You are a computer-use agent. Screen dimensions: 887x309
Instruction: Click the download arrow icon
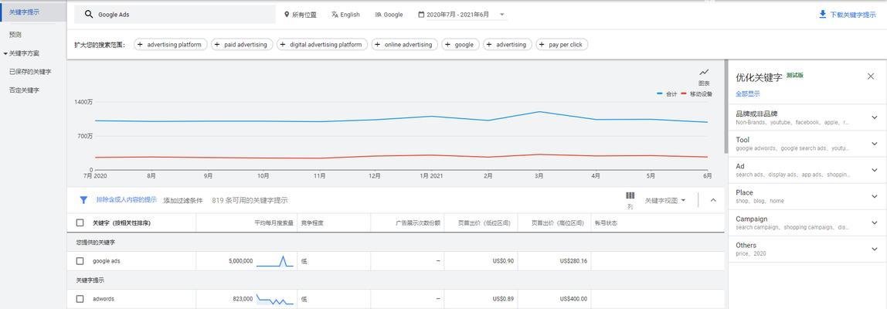[x=823, y=15]
